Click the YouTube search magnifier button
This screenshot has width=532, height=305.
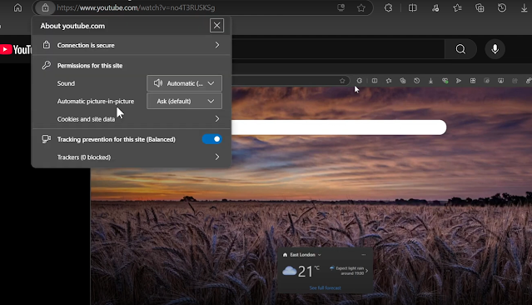460,49
